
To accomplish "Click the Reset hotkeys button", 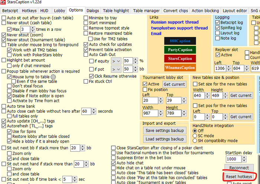I will (x=239, y=177).
